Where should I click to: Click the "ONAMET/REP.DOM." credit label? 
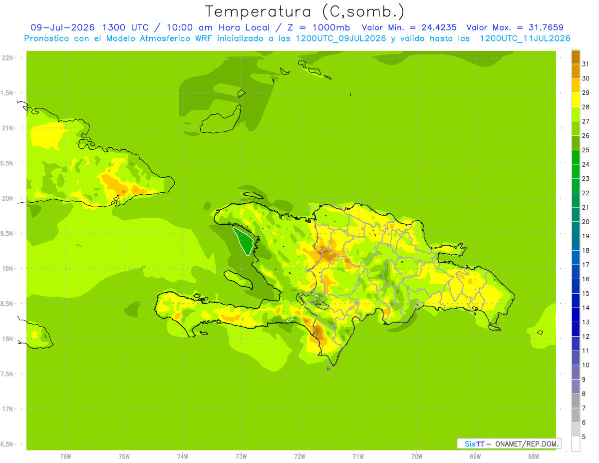(x=526, y=444)
